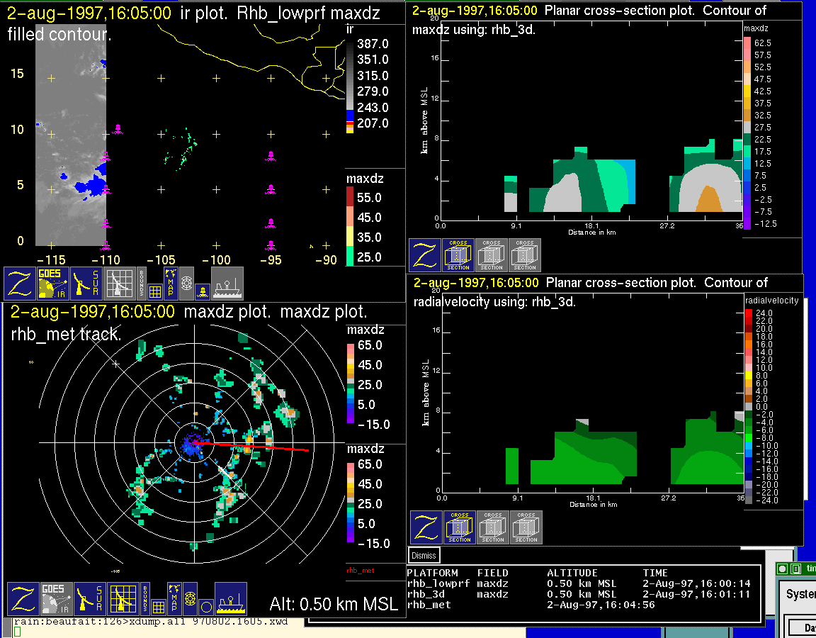Toggle the grayed GOES IR icon in maxdz plot
This screenshot has height=638, width=816.
pyautogui.click(x=56, y=599)
